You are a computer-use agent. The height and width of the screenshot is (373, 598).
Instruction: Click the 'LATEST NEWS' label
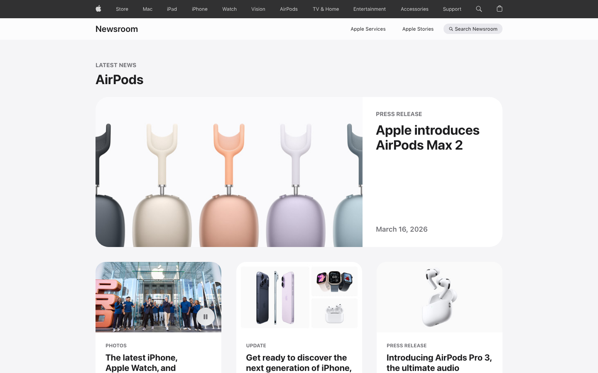click(116, 65)
